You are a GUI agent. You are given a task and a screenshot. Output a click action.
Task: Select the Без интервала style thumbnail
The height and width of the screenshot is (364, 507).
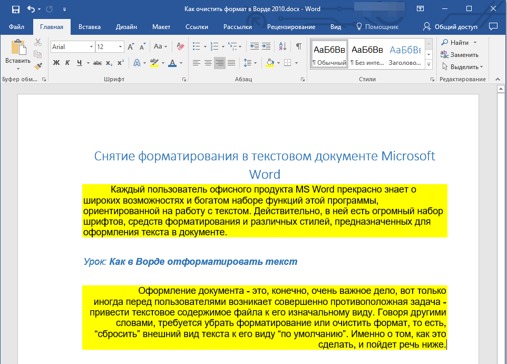367,54
